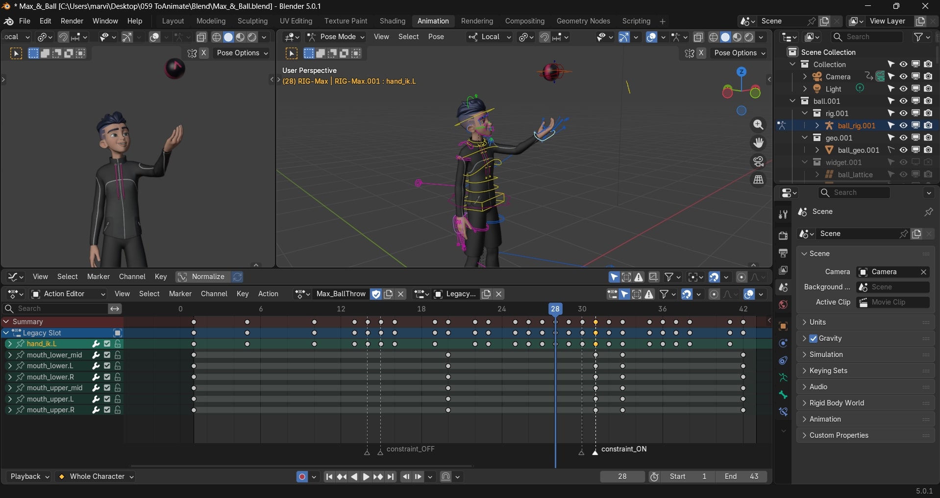Open the Tool properties tab icon
The width and height of the screenshot is (940, 498).
coord(783,214)
